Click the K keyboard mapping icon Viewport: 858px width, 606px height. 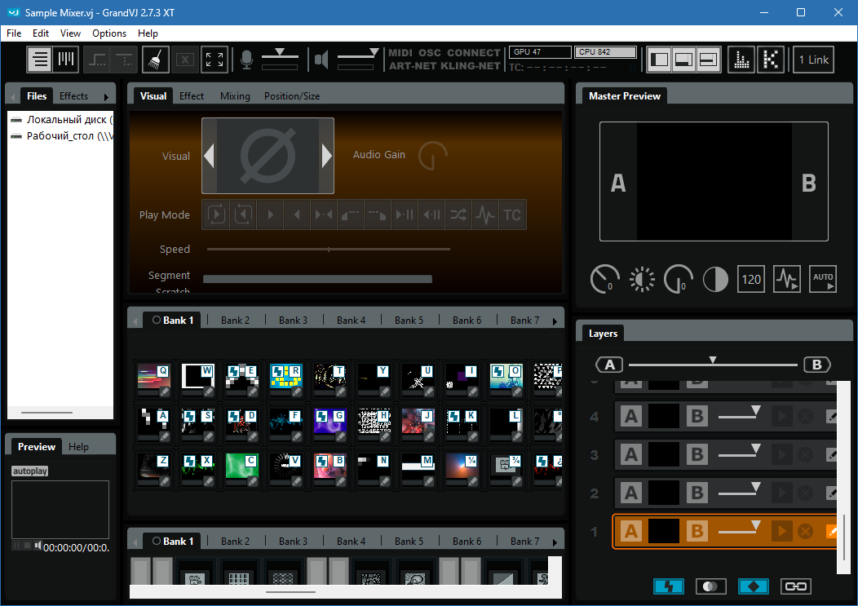pyautogui.click(x=771, y=60)
